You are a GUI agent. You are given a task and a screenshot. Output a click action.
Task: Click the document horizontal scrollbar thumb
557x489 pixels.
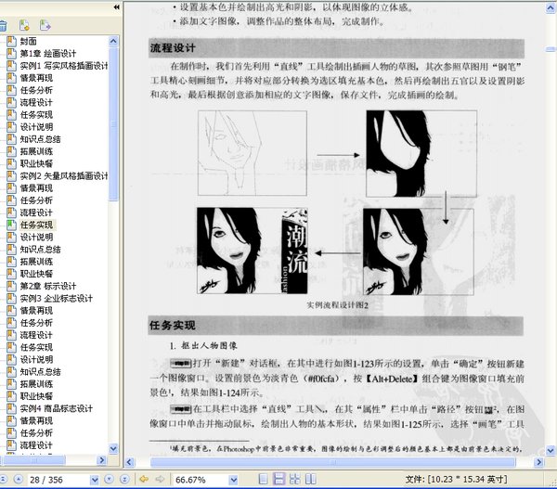point(333,462)
